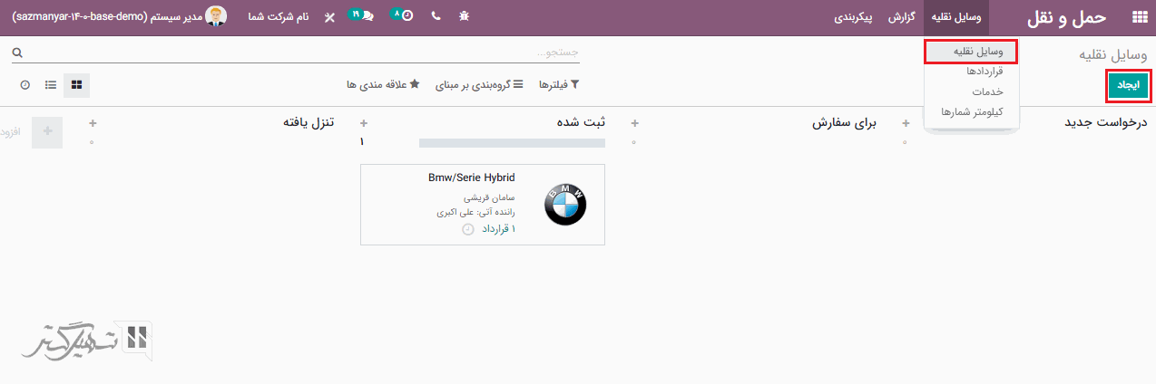Click the search magnifier icon
Screen dimensions: 1156x384
[x=16, y=53]
